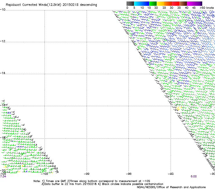Click the latitude label '-10'
Screen dimensions: 215x189
pos(2,9)
